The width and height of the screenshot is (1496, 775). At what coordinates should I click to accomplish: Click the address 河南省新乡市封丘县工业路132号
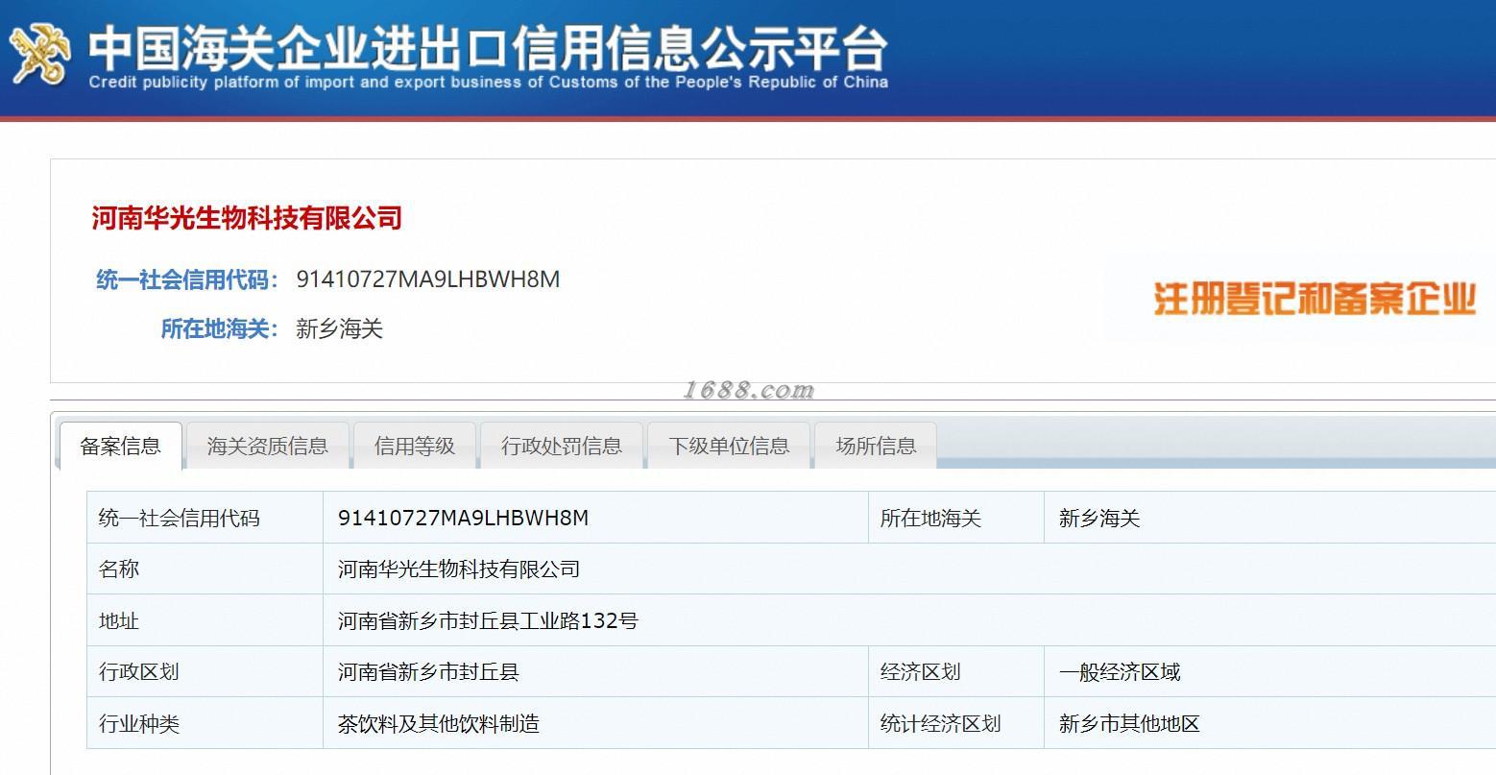pos(488,621)
